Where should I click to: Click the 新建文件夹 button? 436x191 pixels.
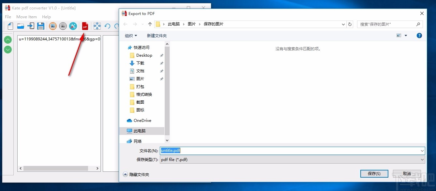[157, 36]
